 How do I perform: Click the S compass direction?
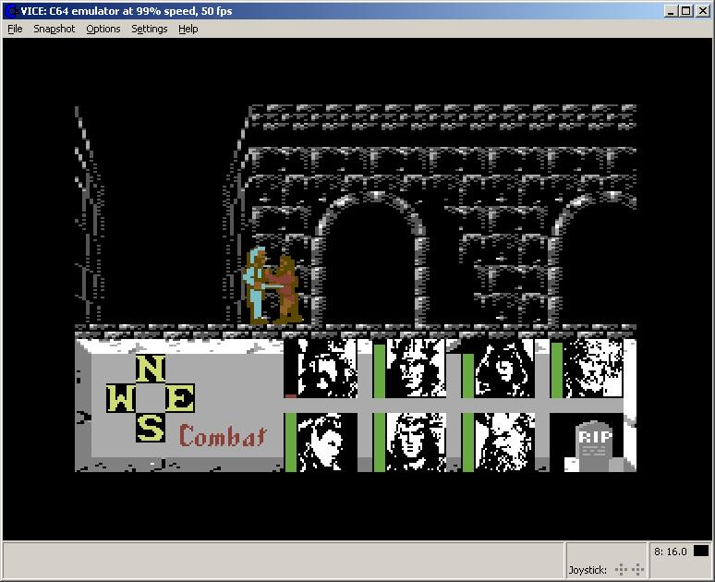point(151,428)
